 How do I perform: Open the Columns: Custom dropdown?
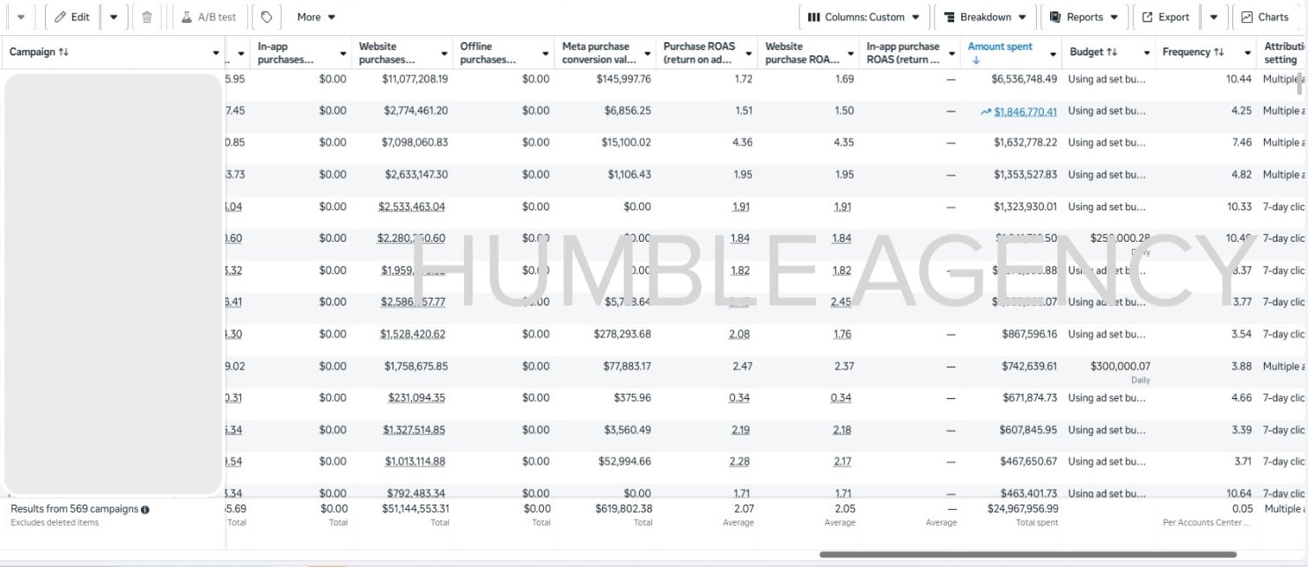tap(863, 17)
